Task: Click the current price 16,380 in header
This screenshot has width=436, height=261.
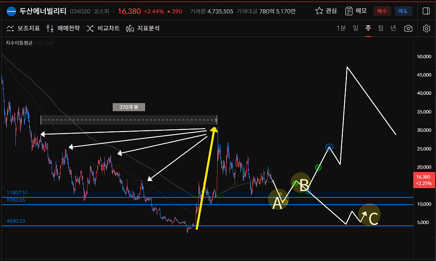Action: point(129,11)
